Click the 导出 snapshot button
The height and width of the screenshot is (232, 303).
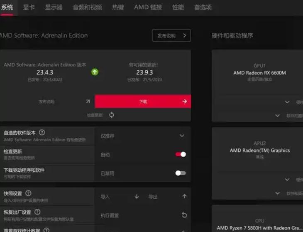(153, 197)
